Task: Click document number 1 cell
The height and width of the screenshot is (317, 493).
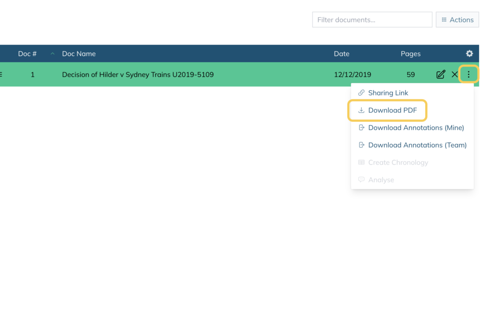Action: [x=32, y=75]
